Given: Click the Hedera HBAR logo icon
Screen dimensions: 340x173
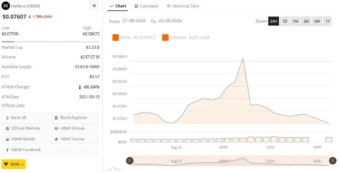Looking at the screenshot, I should click(5, 6).
